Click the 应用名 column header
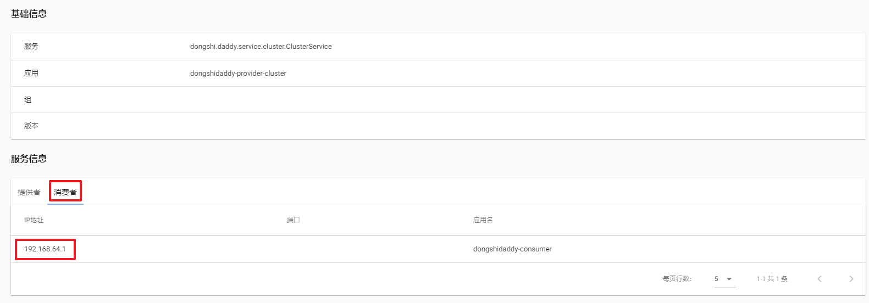Image resolution: width=869 pixels, height=303 pixels. coord(483,220)
